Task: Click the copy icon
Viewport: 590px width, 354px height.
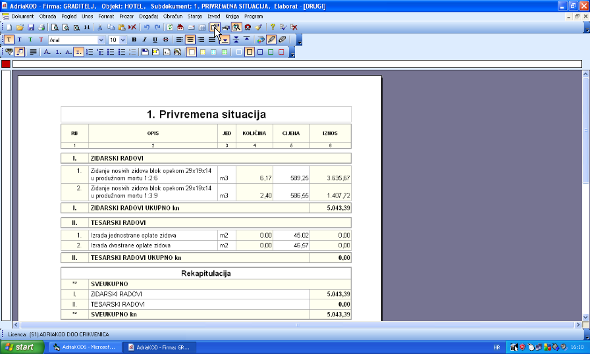Action: (111, 28)
